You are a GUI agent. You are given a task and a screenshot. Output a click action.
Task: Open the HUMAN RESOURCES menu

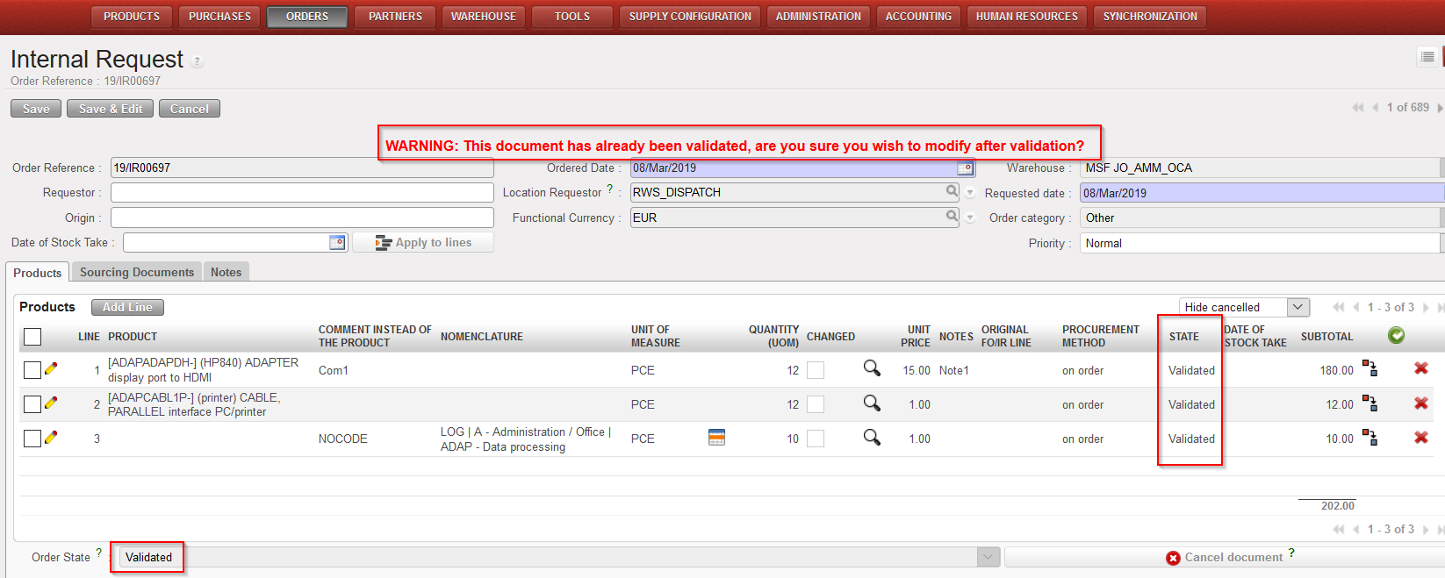tap(1027, 17)
